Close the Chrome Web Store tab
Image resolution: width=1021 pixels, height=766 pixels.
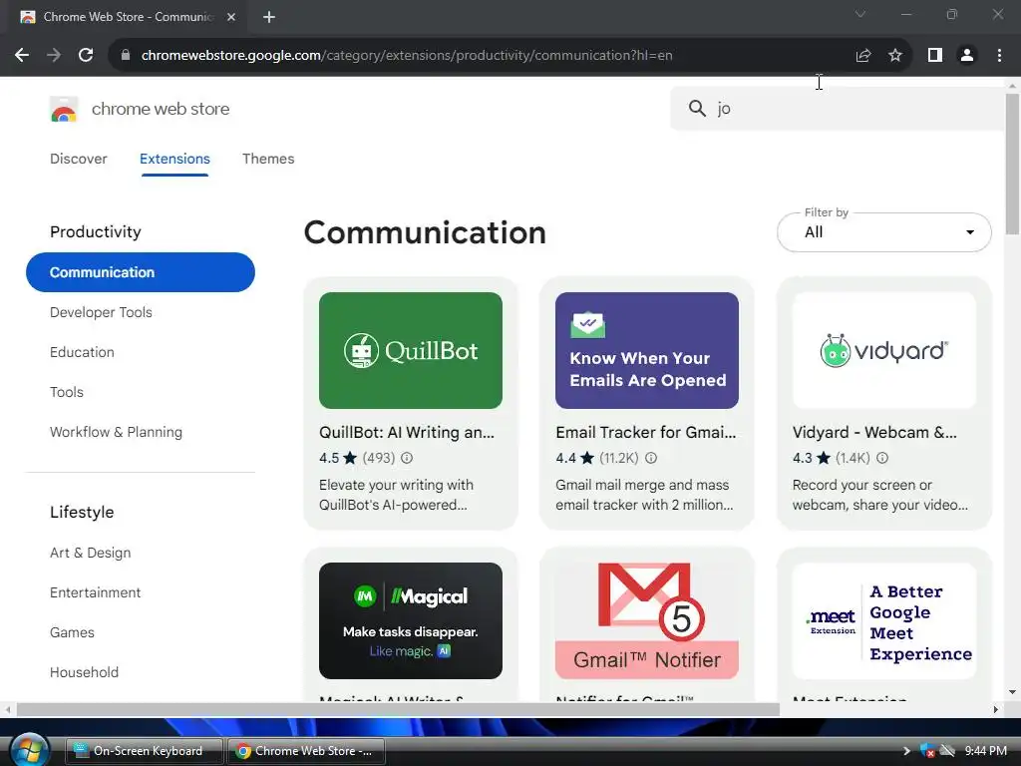(x=231, y=17)
